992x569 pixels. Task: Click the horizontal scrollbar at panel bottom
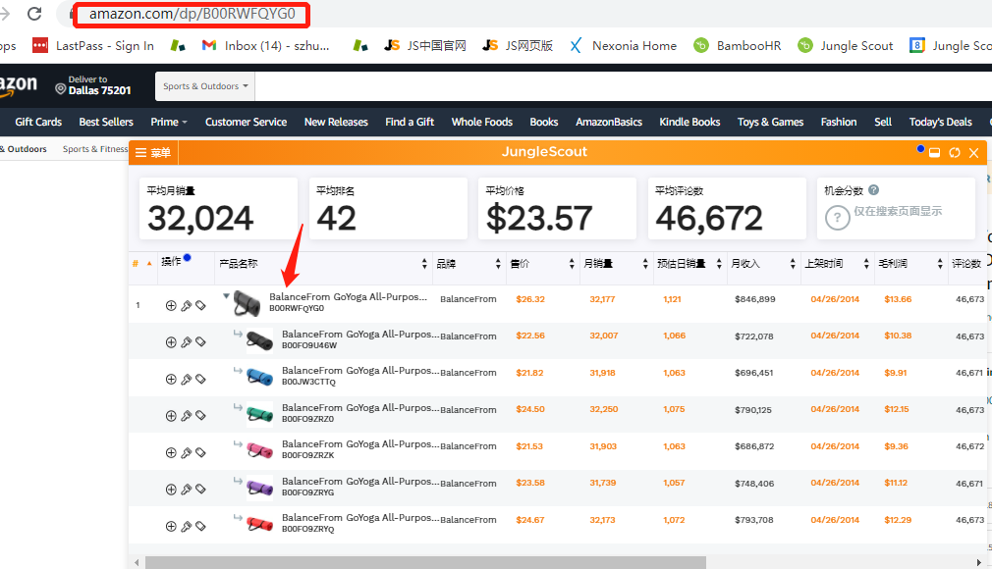pyautogui.click(x=424, y=562)
